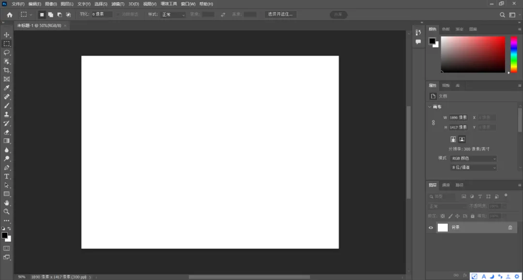Viewport: 523px width, 280px height.
Task: Open the Properties panel flyout menu
Action: (519, 86)
